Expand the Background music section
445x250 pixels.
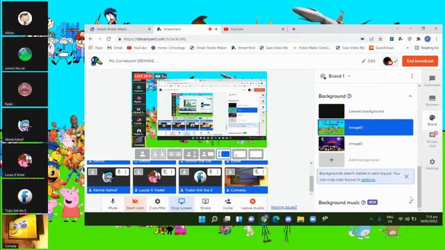(x=410, y=202)
